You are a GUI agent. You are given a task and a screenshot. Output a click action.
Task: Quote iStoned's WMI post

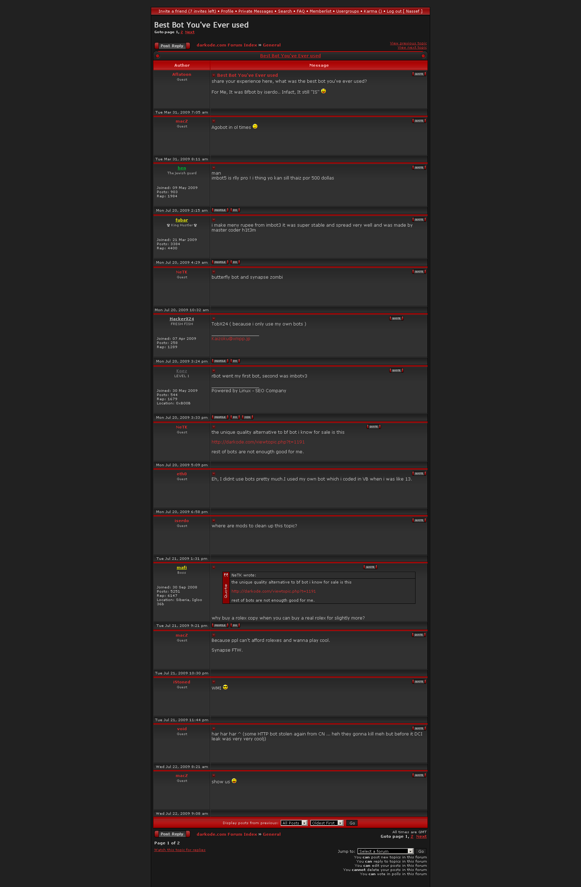pyautogui.click(x=419, y=682)
